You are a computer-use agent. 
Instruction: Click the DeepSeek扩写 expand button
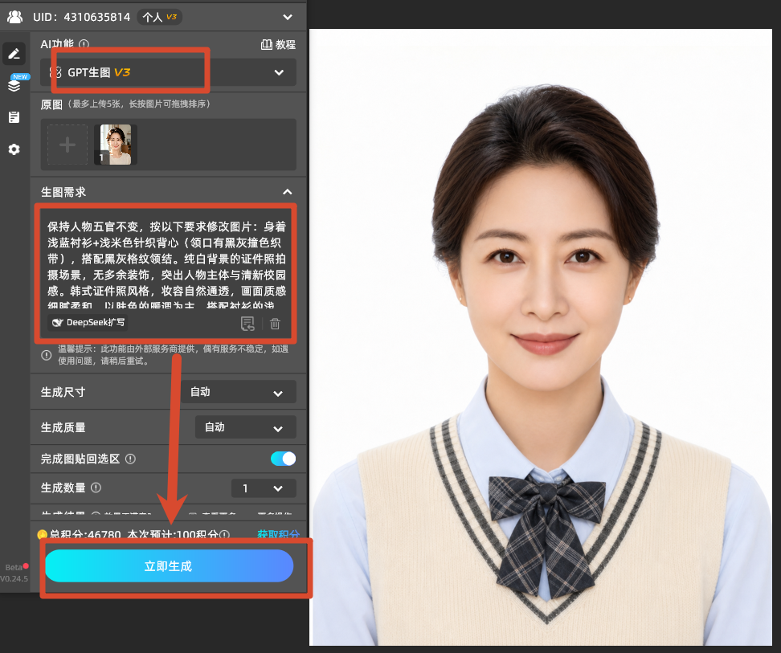coord(88,323)
